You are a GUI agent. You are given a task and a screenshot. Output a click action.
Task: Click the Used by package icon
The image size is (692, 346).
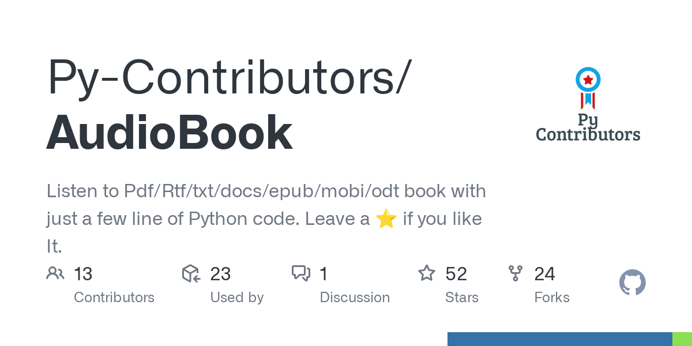[191, 273]
